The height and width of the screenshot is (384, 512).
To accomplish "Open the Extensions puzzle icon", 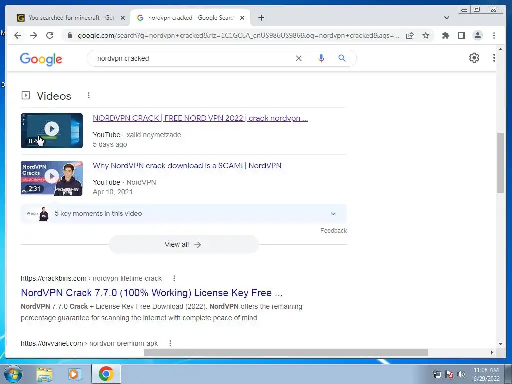I will [x=445, y=35].
